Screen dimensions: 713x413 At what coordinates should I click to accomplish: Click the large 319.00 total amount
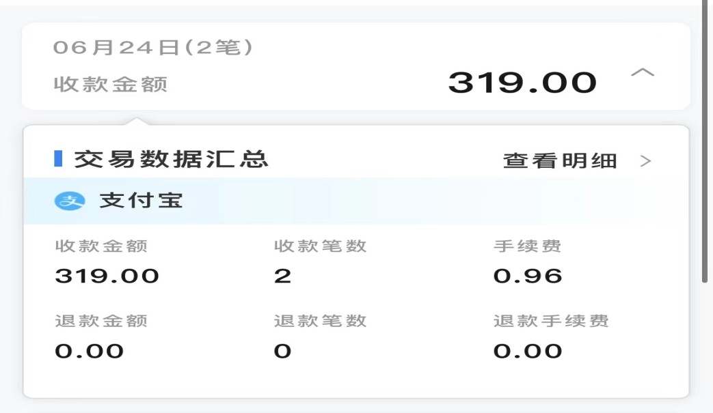[522, 83]
